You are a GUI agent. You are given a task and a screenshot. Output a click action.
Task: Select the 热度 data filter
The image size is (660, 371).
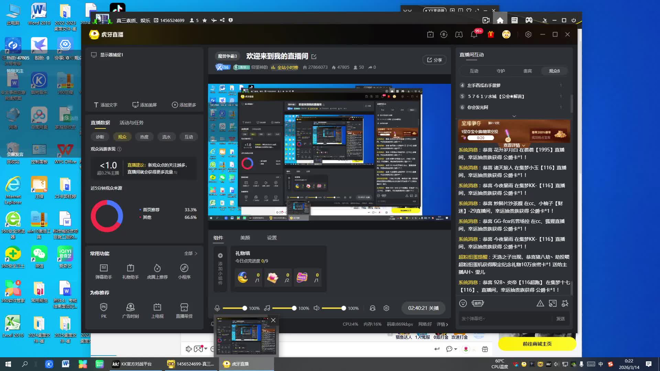pyautogui.click(x=144, y=137)
